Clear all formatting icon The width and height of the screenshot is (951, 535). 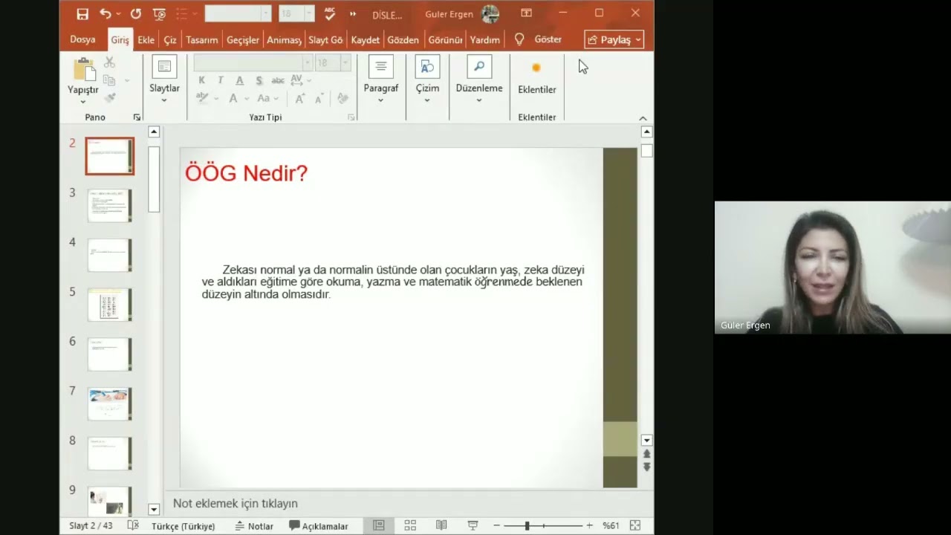pyautogui.click(x=343, y=98)
